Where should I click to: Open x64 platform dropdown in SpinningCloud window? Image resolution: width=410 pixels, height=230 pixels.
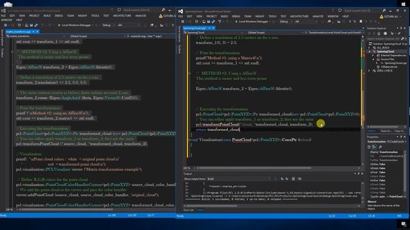306,21
